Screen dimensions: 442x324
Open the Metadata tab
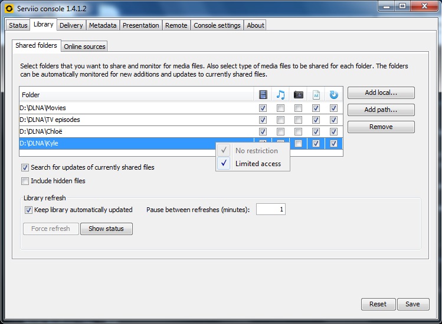103,25
